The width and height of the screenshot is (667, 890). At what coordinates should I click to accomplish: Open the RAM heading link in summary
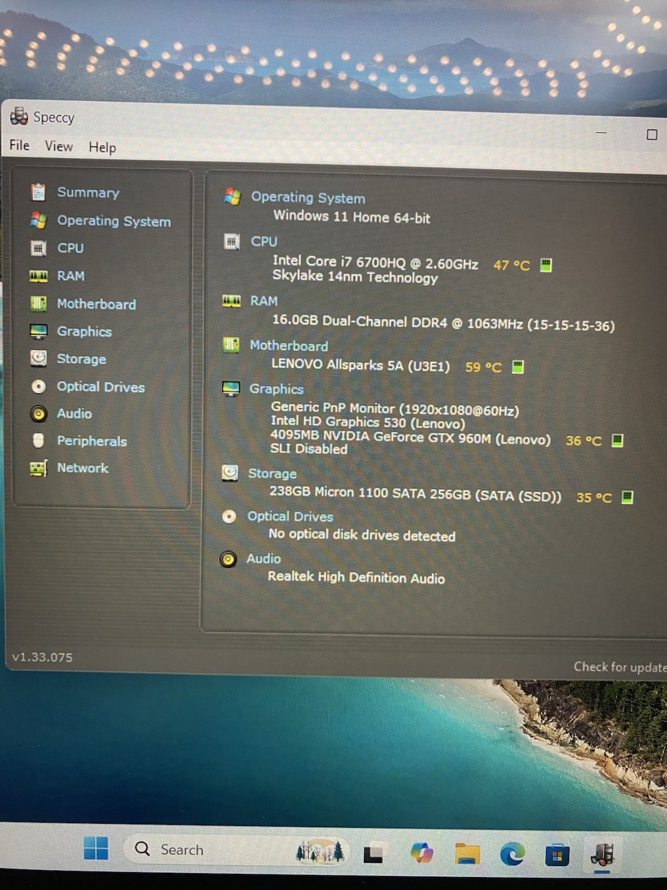click(x=264, y=301)
